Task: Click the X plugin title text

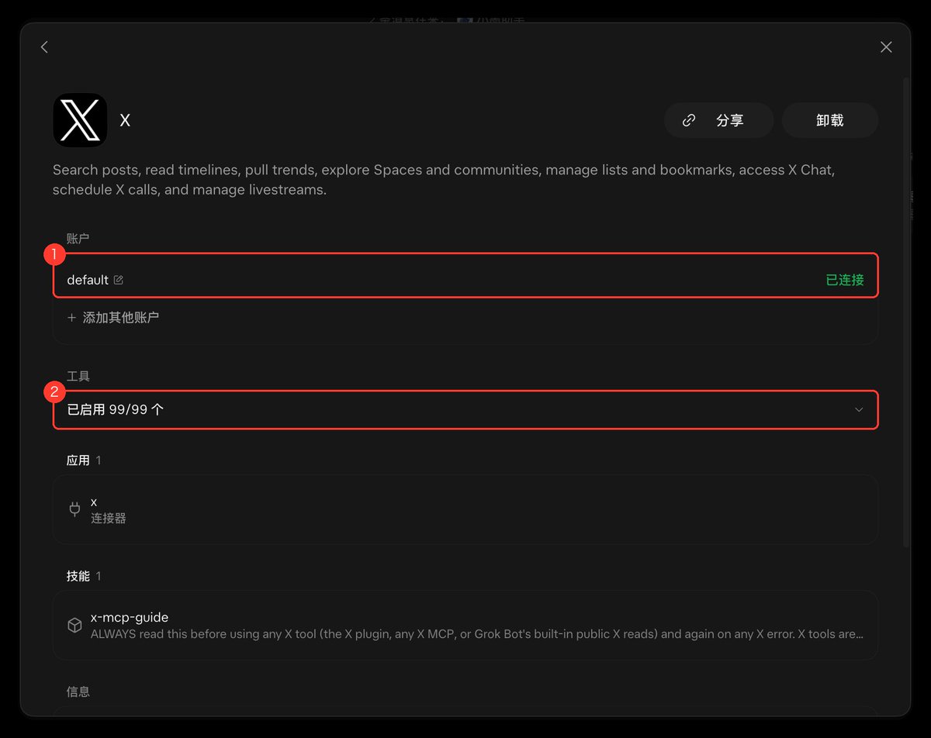Action: pos(125,120)
